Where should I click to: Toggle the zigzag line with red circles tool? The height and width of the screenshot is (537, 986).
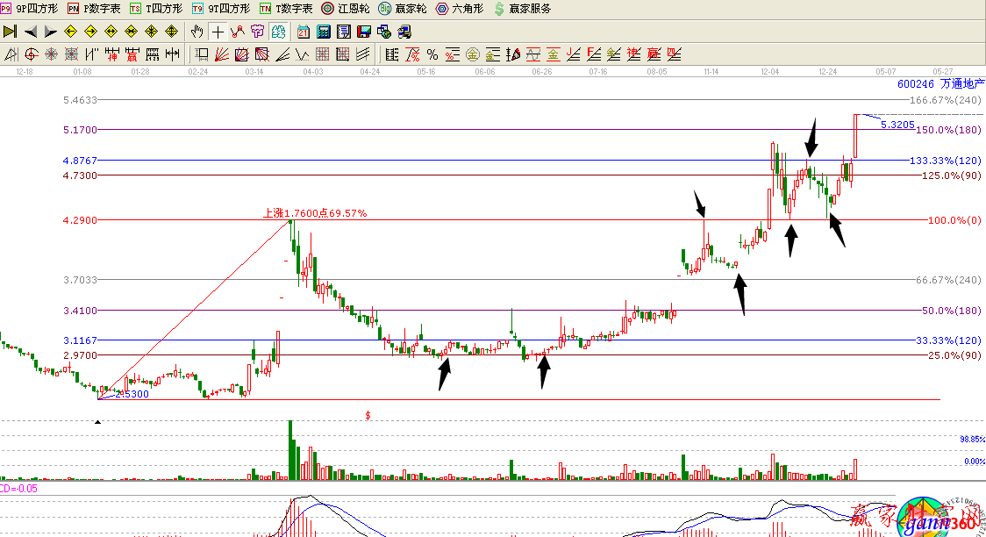(x=237, y=32)
